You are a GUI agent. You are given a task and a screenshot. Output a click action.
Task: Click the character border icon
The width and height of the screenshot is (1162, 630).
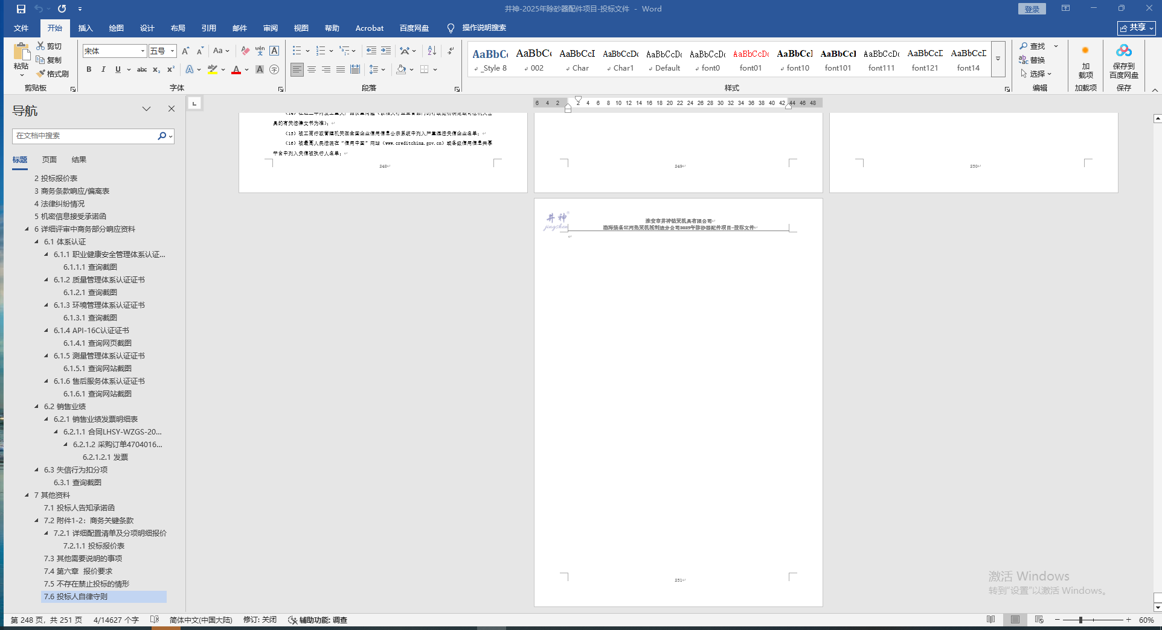click(274, 51)
